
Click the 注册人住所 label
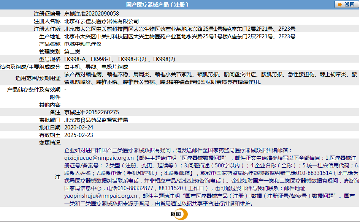click(47, 29)
